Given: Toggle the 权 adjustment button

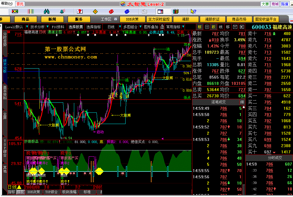Looking at the screenshot, I should (x=213, y=27).
